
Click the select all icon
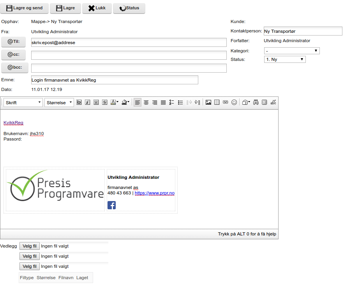coord(265,102)
